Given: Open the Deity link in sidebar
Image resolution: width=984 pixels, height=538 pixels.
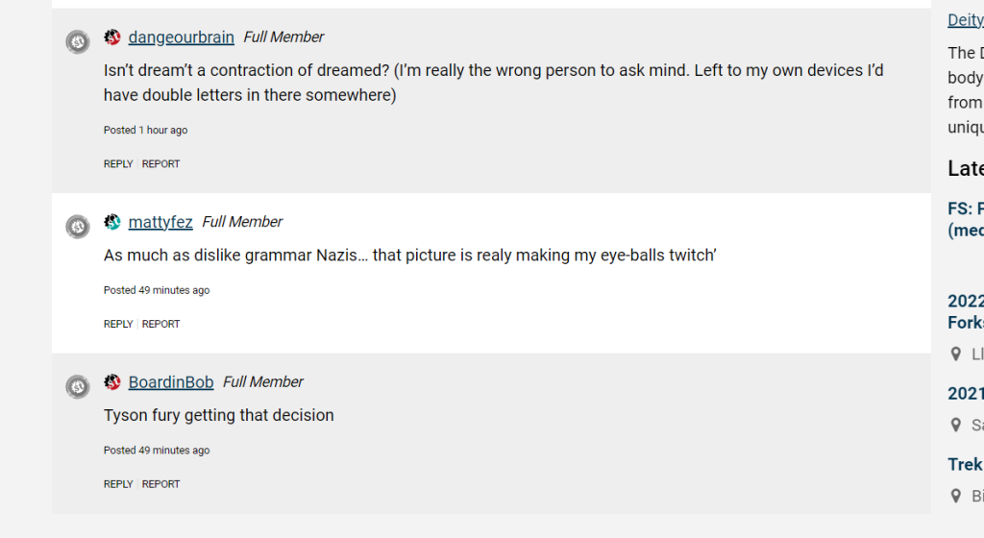Looking at the screenshot, I should 965,20.
